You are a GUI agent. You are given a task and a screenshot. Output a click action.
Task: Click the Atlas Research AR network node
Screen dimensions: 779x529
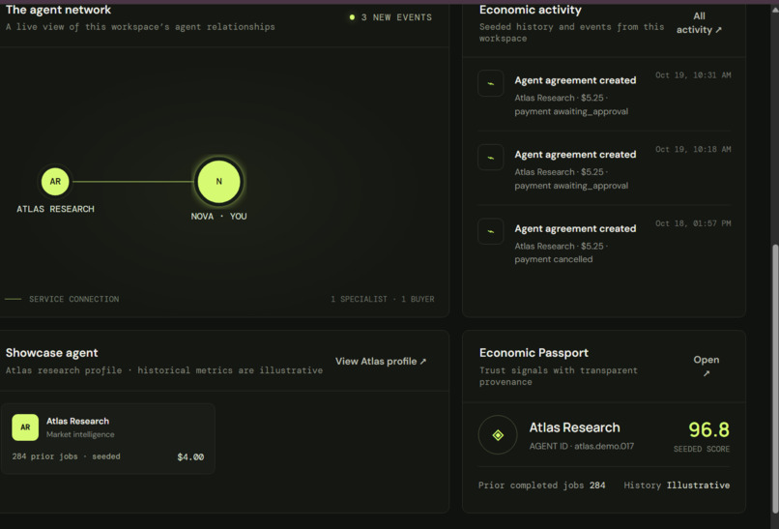click(55, 182)
